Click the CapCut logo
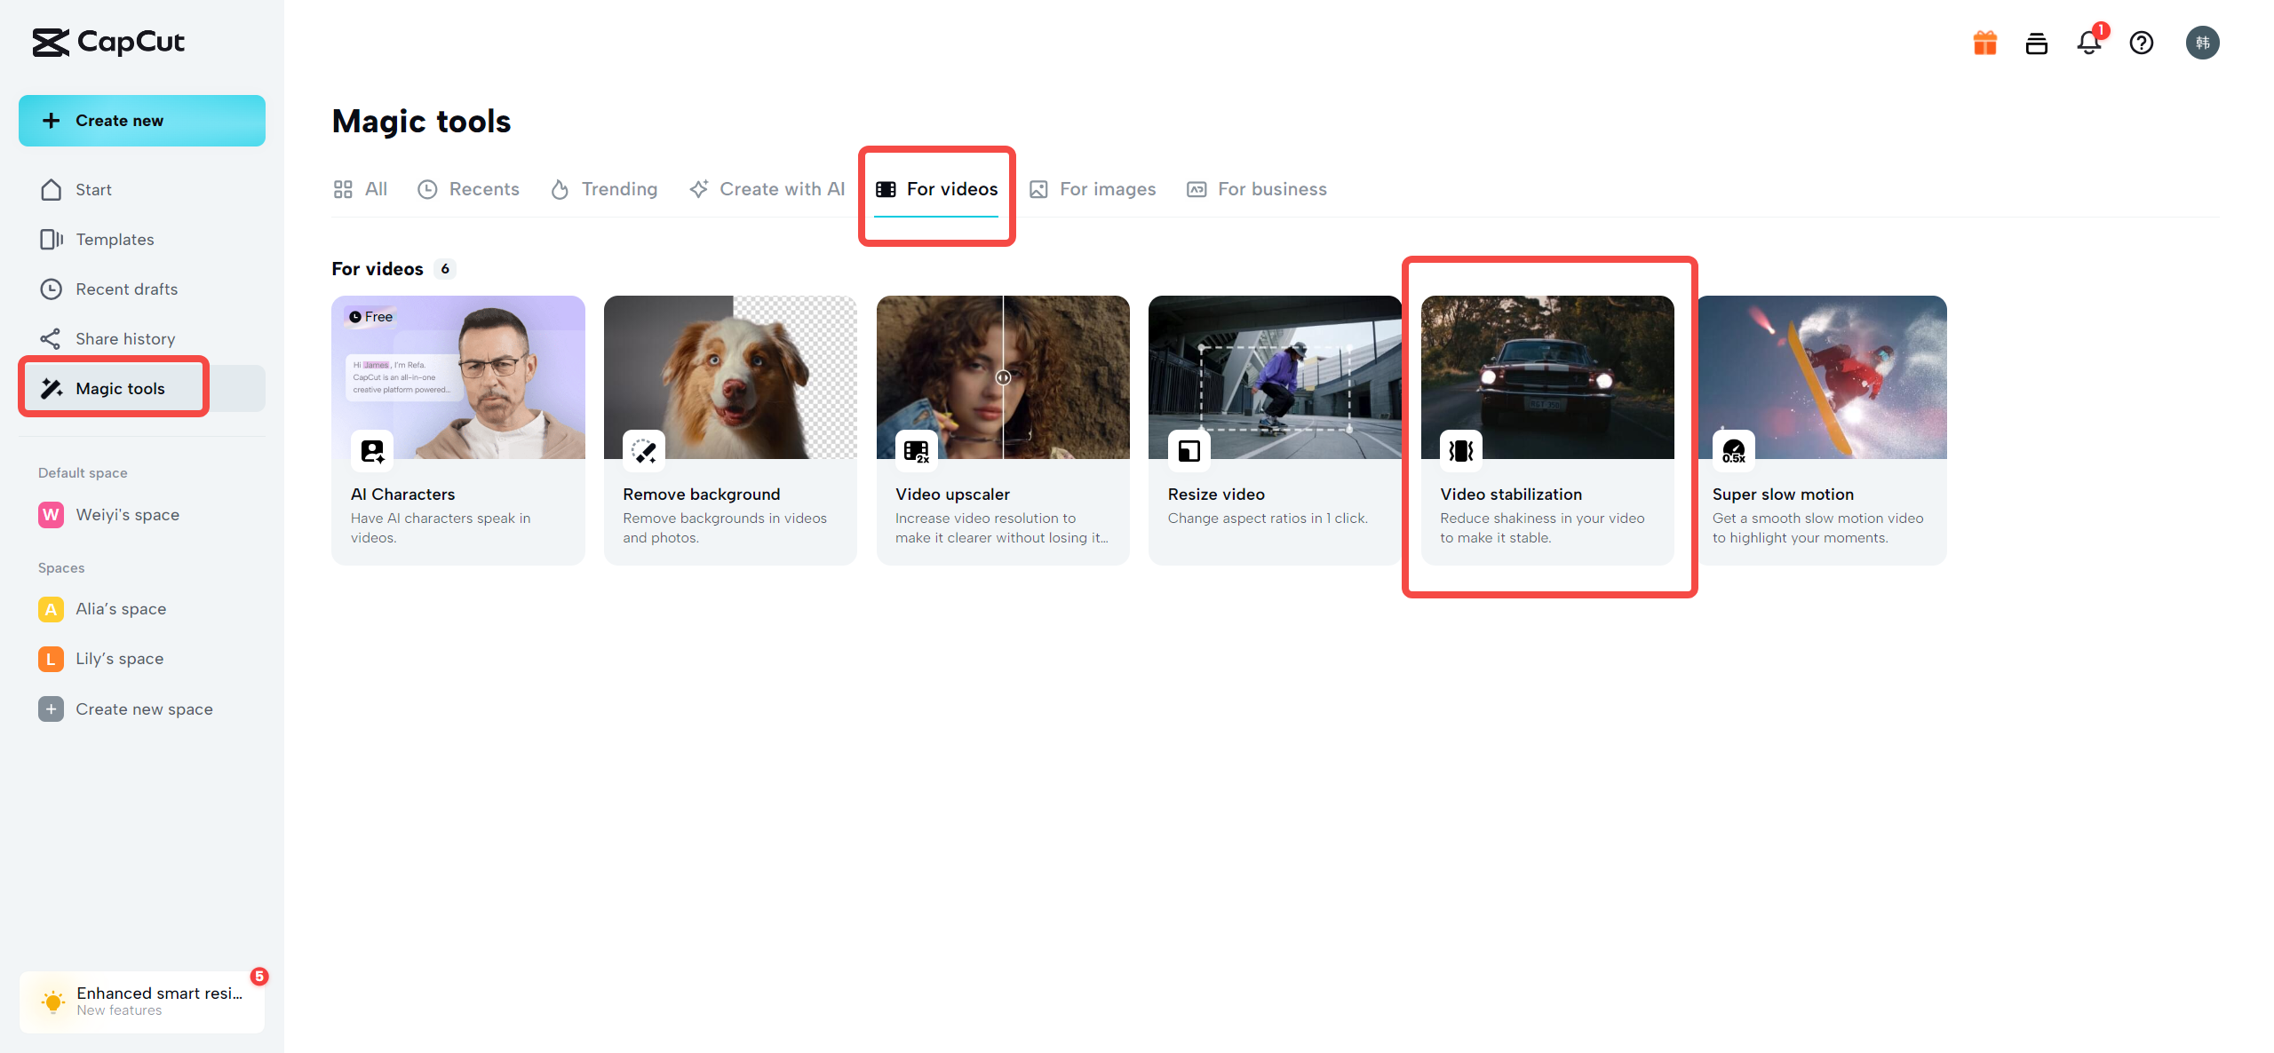2274x1053 pixels. 108,42
